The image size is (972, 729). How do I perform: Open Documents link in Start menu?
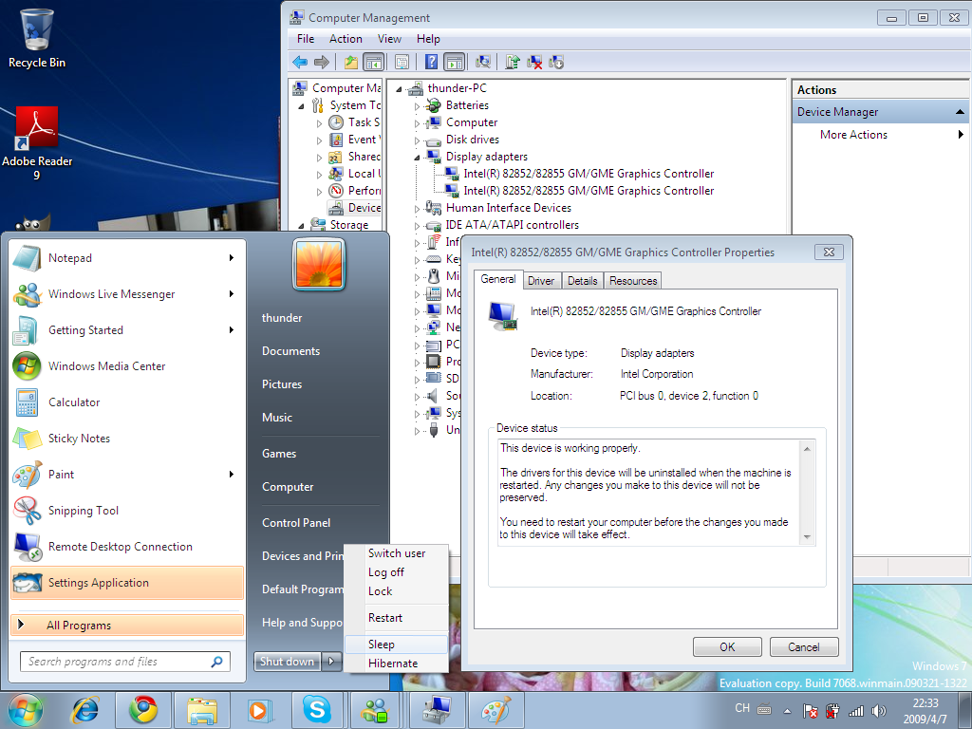click(290, 351)
